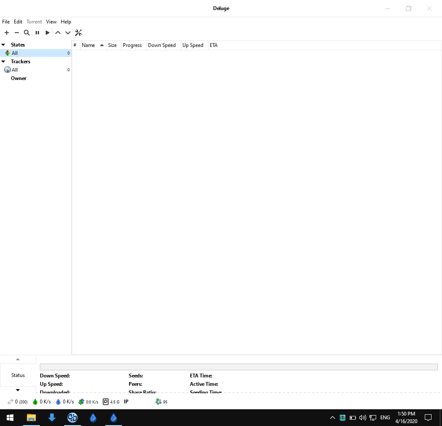The width and height of the screenshot is (442, 426).
Task: Sort by the Down Speed column header
Action: pyautogui.click(x=164, y=45)
